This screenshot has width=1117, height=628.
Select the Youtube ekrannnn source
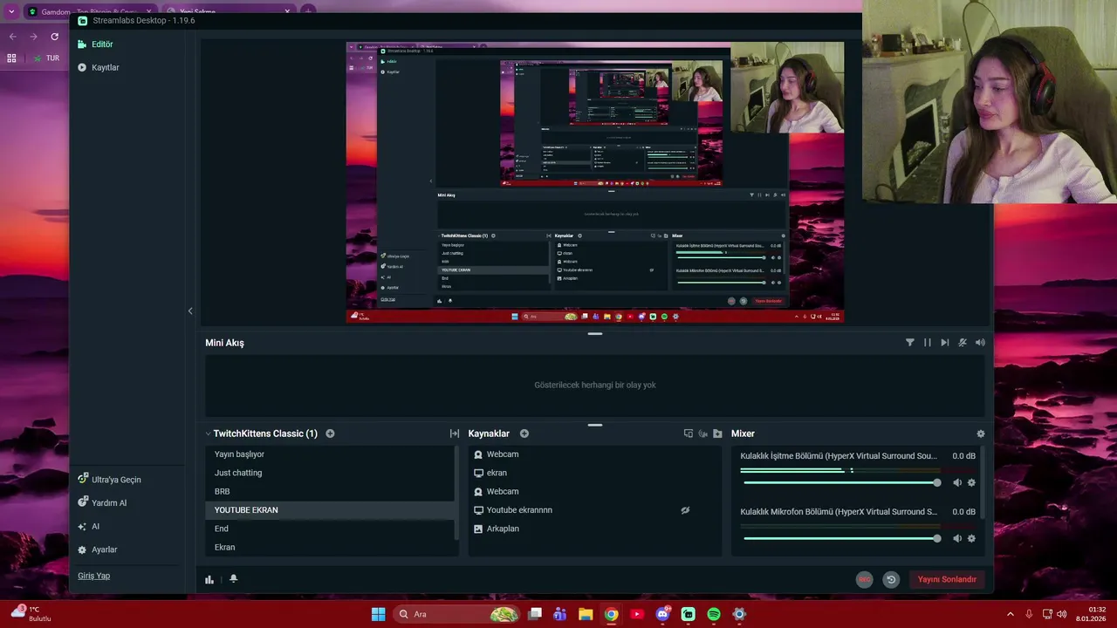[595, 510]
